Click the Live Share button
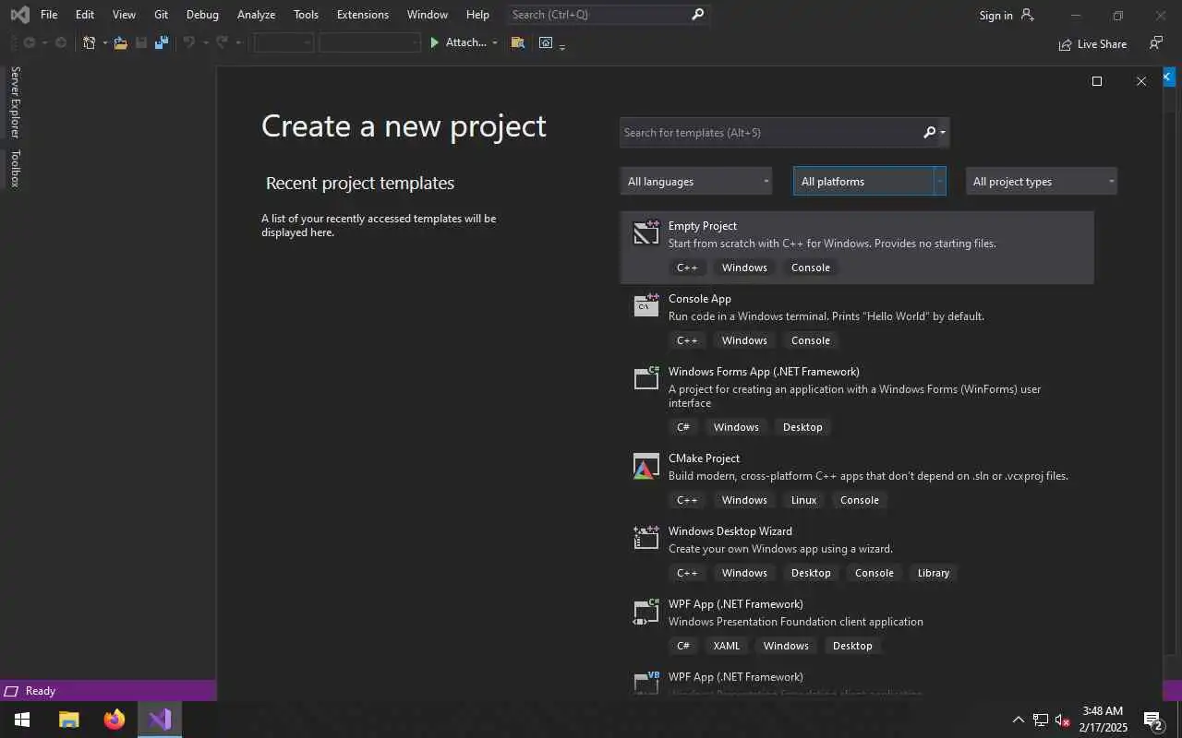The image size is (1182, 738). pyautogui.click(x=1092, y=44)
